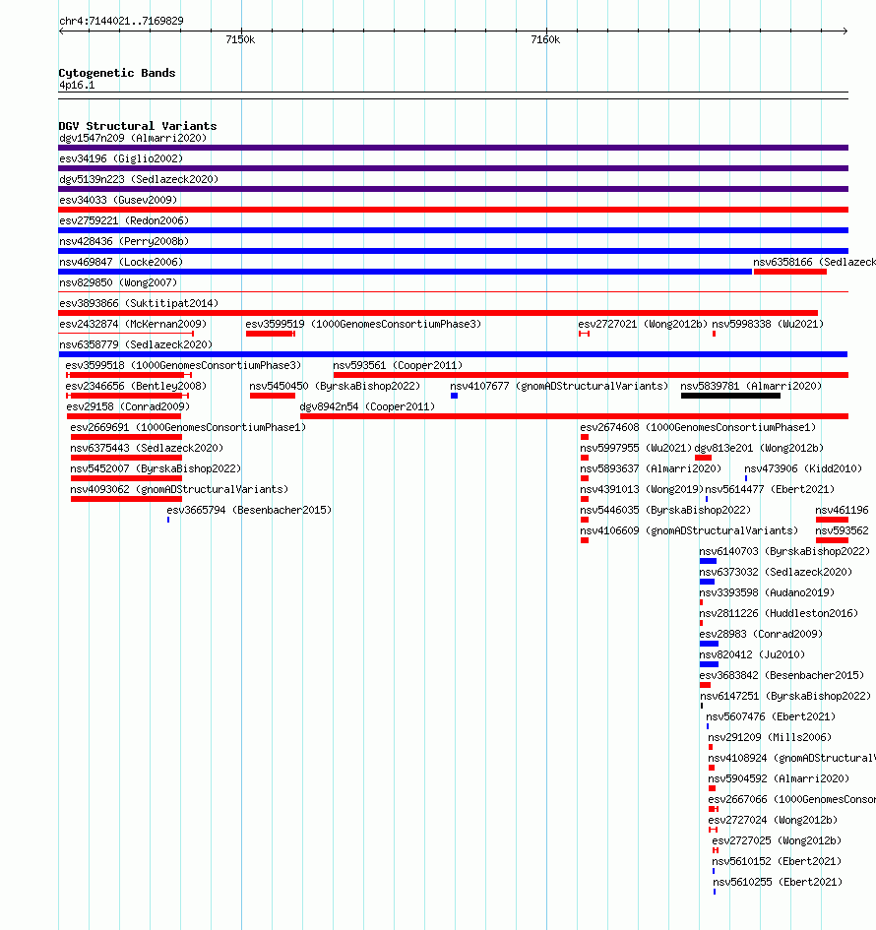This screenshot has height=930, width=876.
Task: Open nsv5614477 (Ebert2021) variant
Action: point(770,490)
